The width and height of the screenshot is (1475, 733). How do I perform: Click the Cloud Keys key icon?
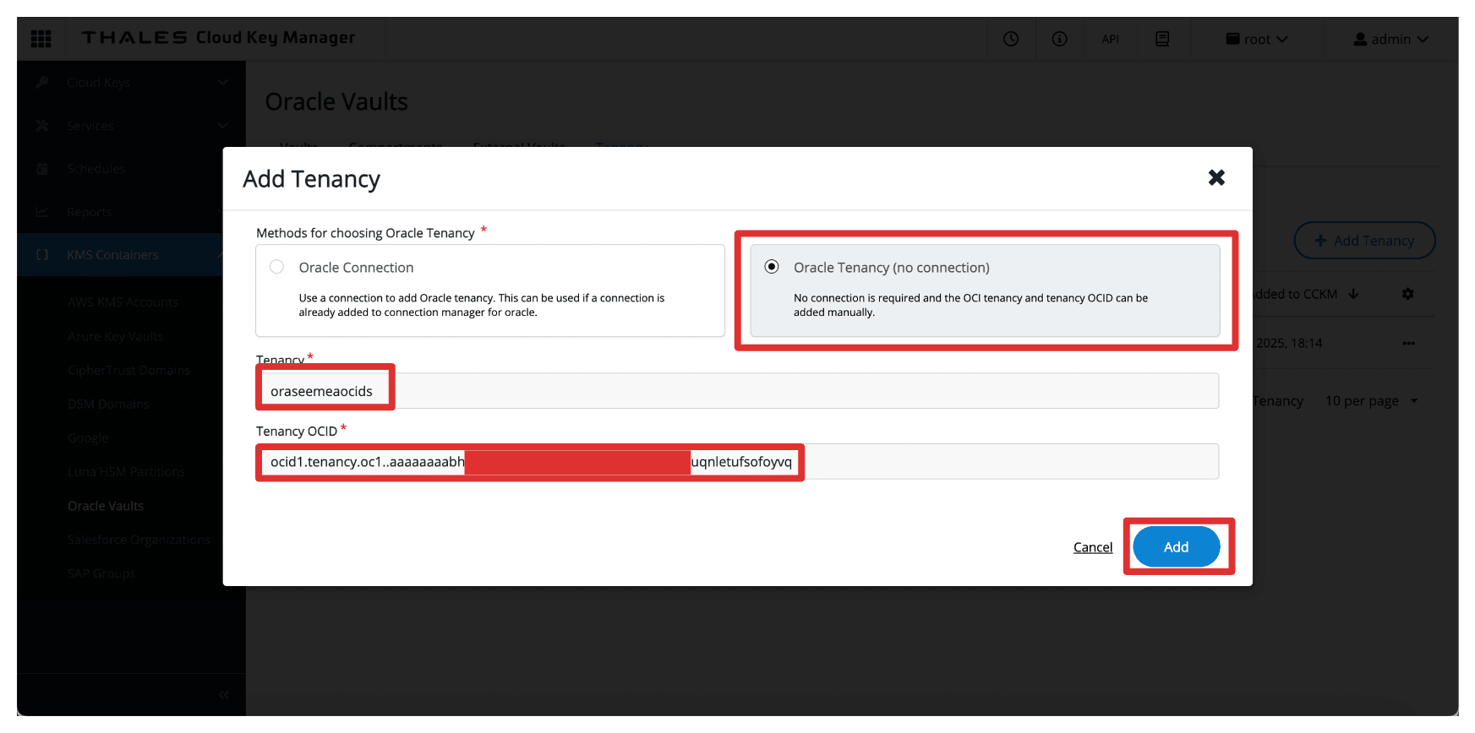[42, 82]
